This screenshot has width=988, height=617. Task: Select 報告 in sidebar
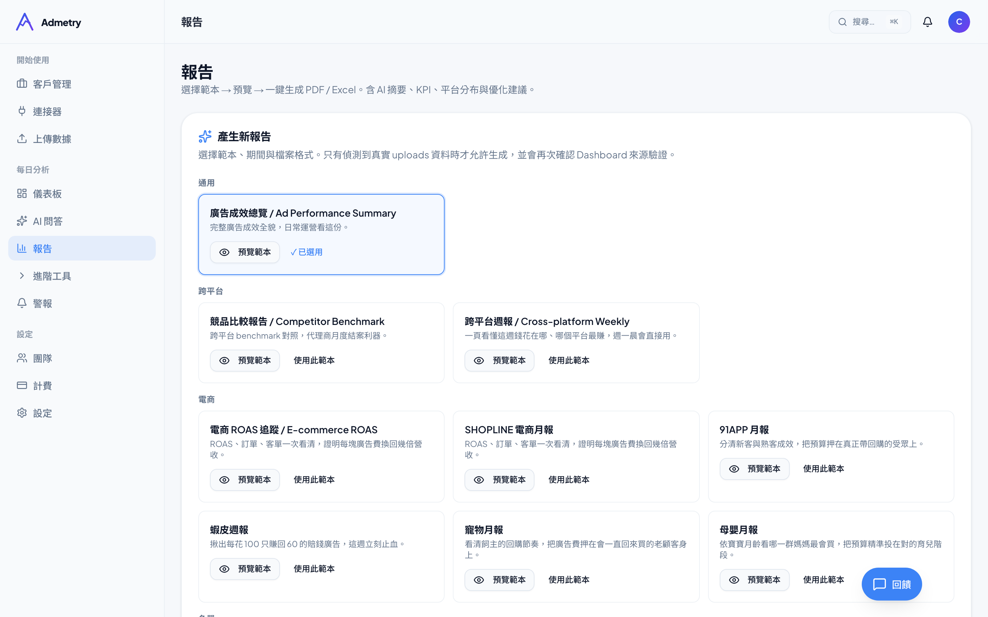click(x=82, y=248)
